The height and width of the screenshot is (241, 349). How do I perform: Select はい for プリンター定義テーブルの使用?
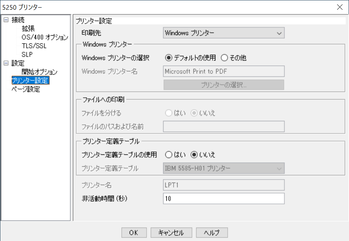click(175, 155)
